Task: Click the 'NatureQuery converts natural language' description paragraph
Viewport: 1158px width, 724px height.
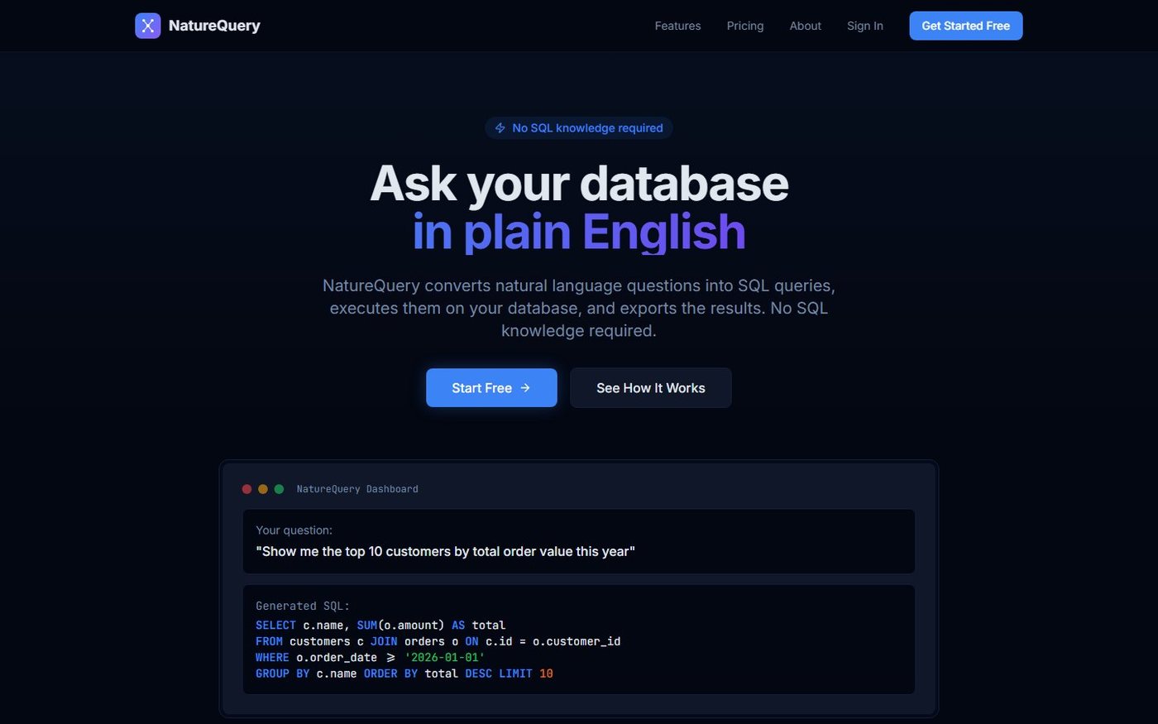Action: coord(579,308)
